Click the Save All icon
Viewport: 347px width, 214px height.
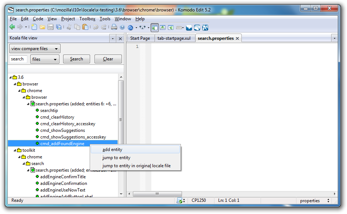(x=59, y=27)
